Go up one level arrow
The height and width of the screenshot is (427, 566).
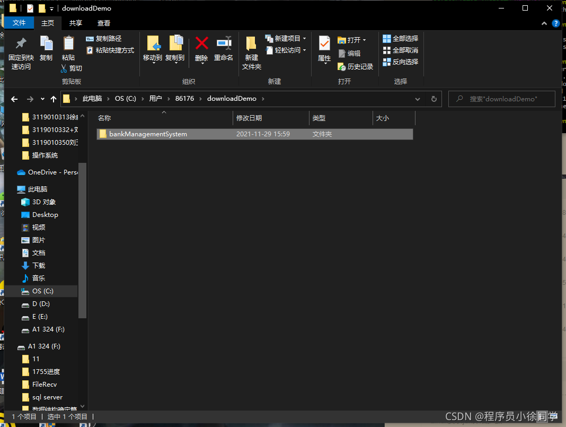[x=54, y=99]
